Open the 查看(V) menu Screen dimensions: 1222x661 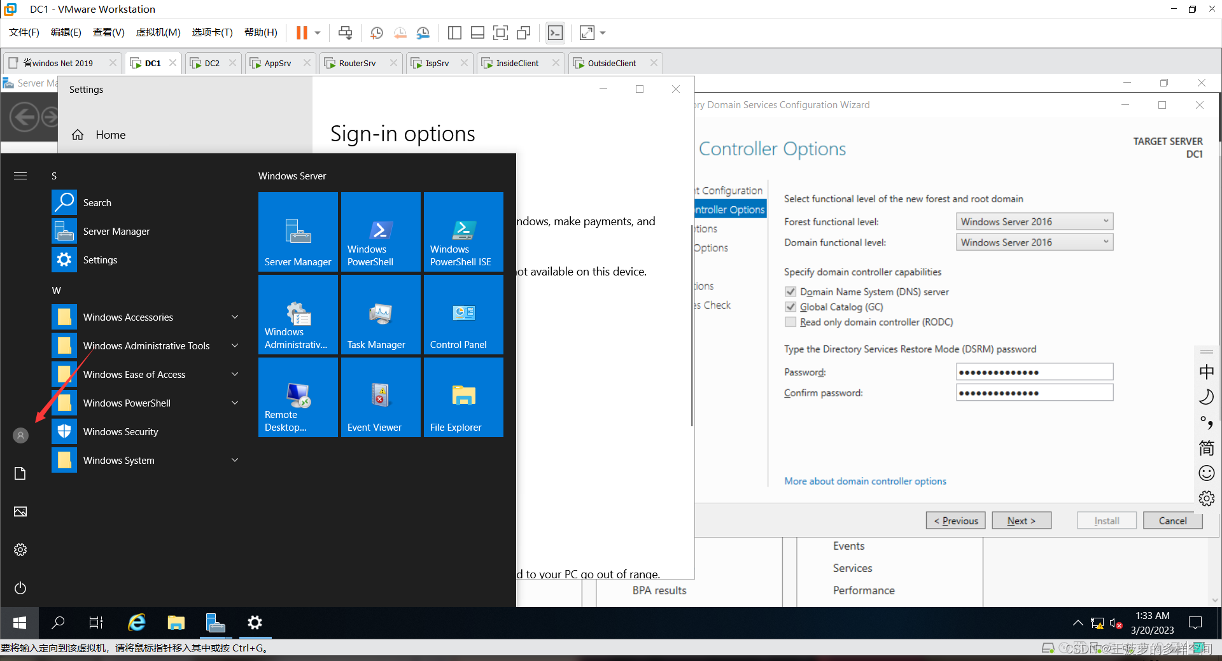109,32
